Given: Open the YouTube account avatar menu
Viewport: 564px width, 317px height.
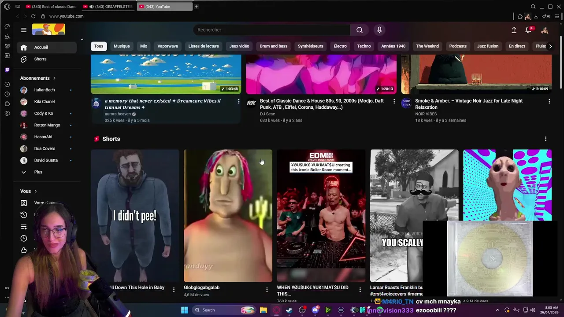Looking at the screenshot, I should [x=545, y=30].
